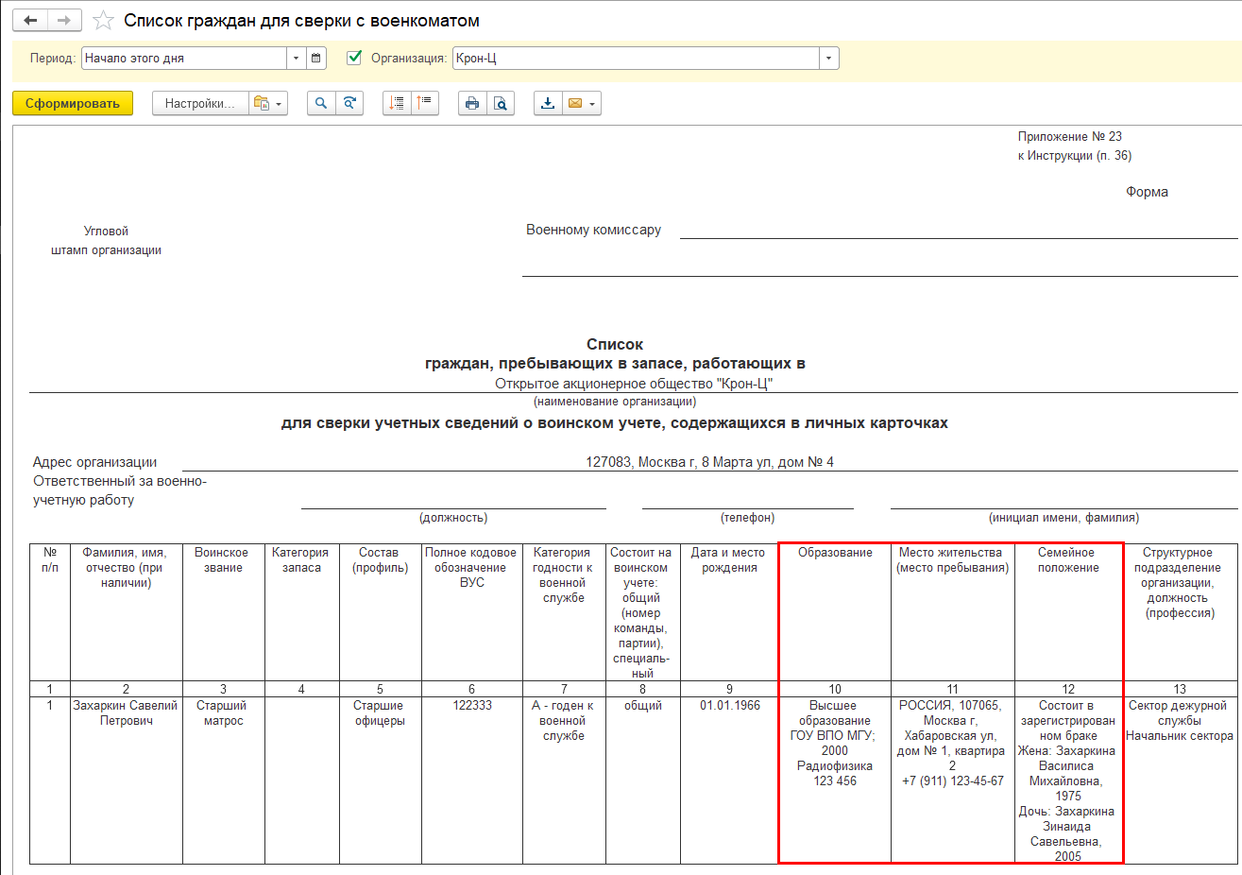Save the report to file
This screenshot has height=875, width=1242.
click(x=548, y=104)
